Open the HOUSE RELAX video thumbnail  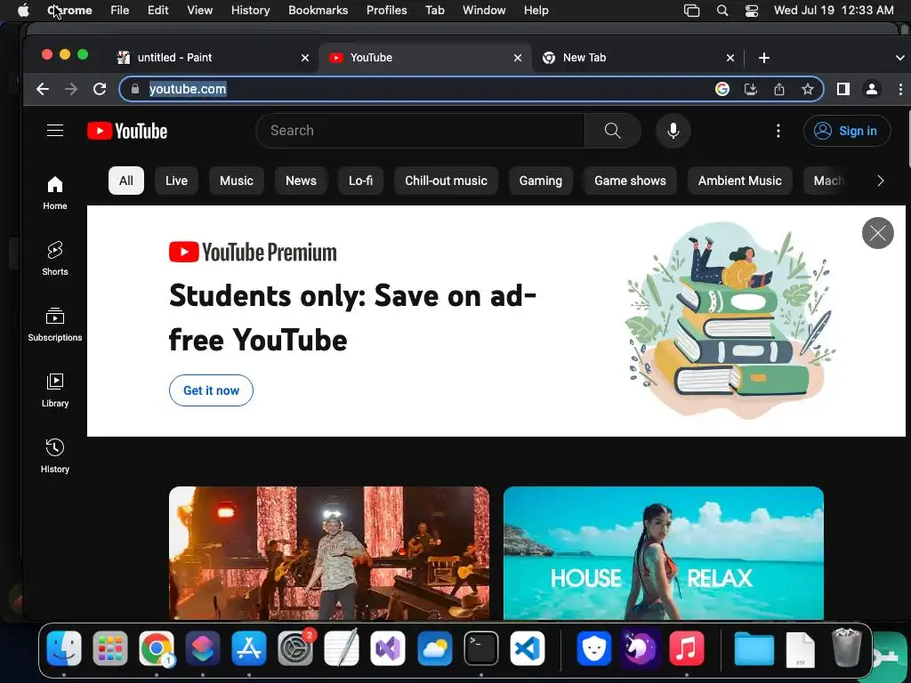coord(664,553)
